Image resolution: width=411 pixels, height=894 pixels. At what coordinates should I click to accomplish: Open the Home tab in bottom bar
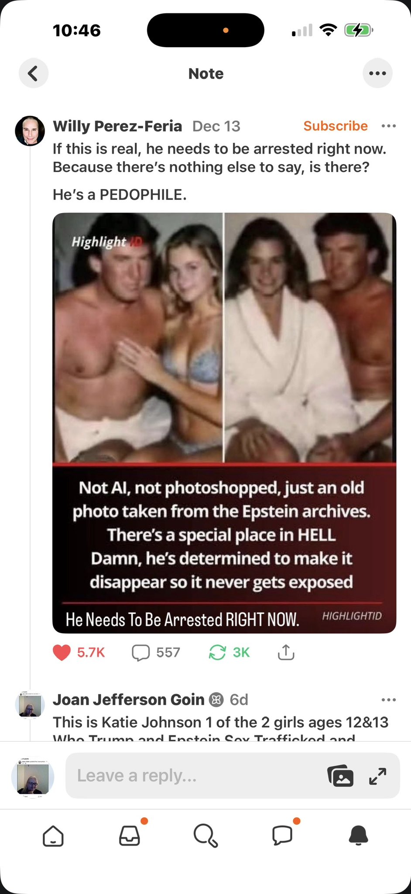(x=53, y=836)
